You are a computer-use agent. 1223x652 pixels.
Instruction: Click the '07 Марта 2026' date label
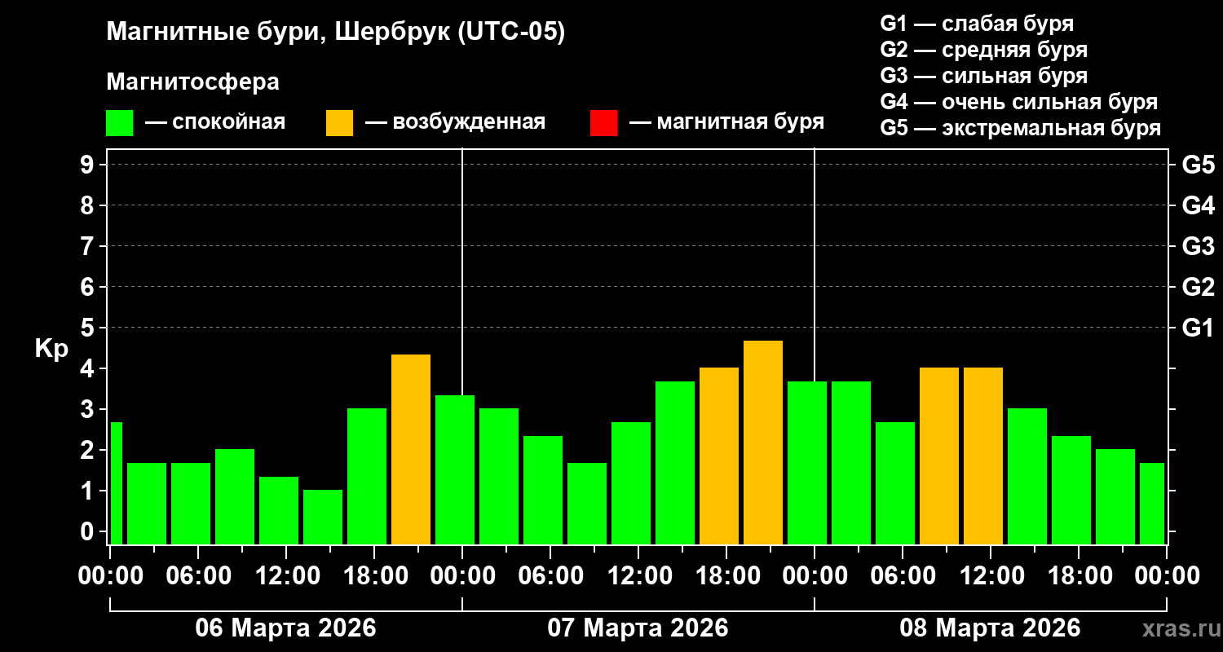pos(638,628)
